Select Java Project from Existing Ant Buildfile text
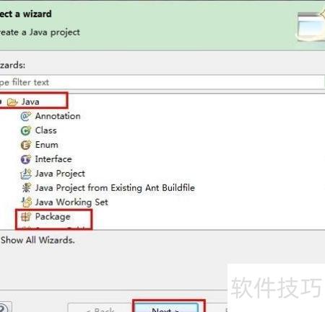Viewport: 325px width, 312px height. point(115,188)
